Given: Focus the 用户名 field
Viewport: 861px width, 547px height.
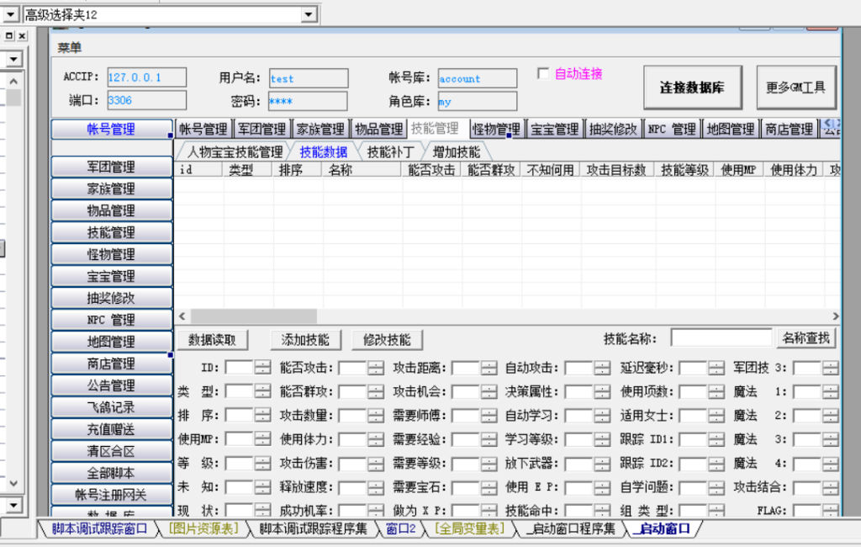Looking at the screenshot, I should [x=309, y=78].
